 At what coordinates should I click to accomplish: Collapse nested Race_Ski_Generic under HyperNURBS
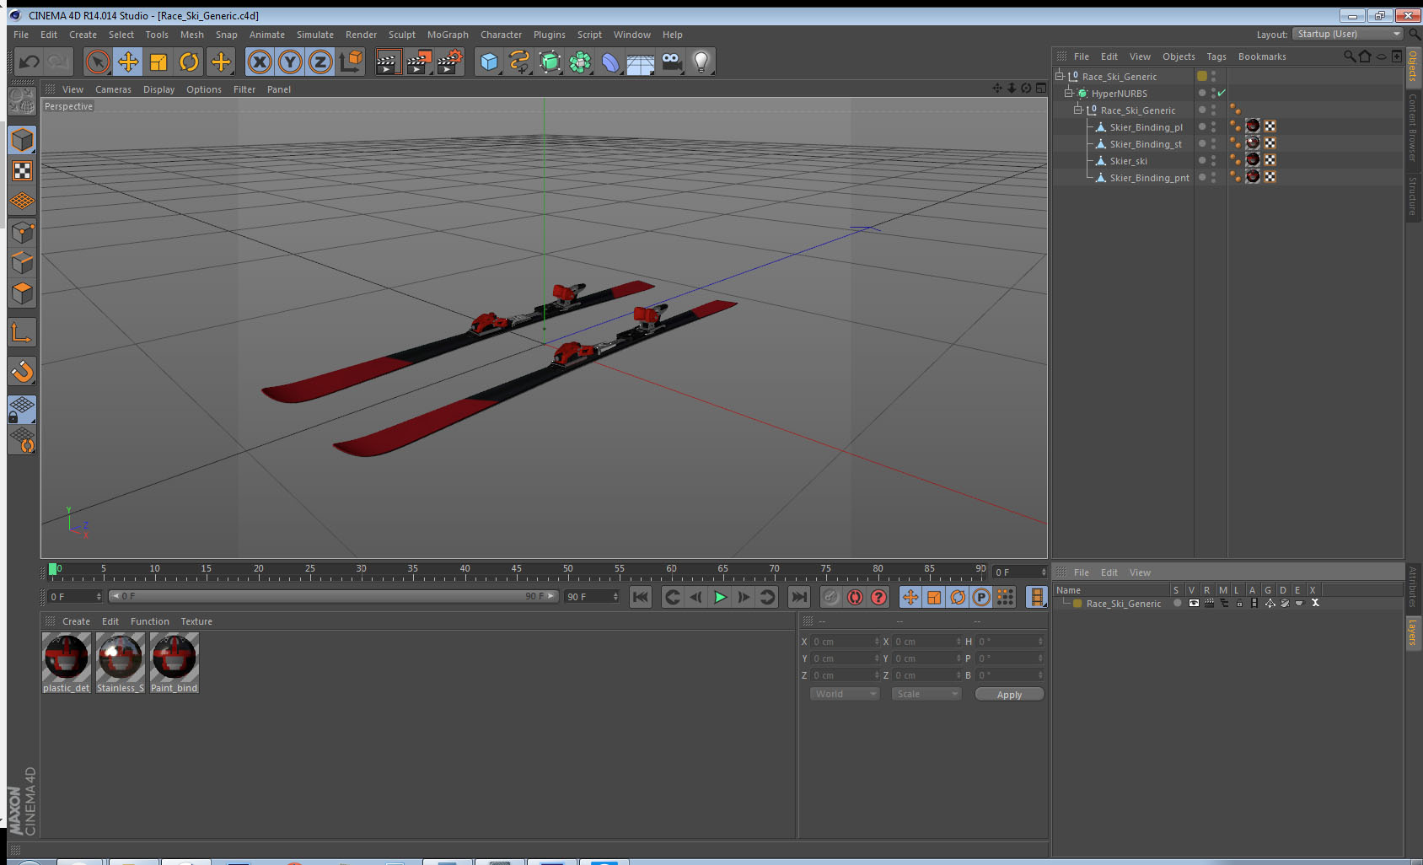(1077, 110)
